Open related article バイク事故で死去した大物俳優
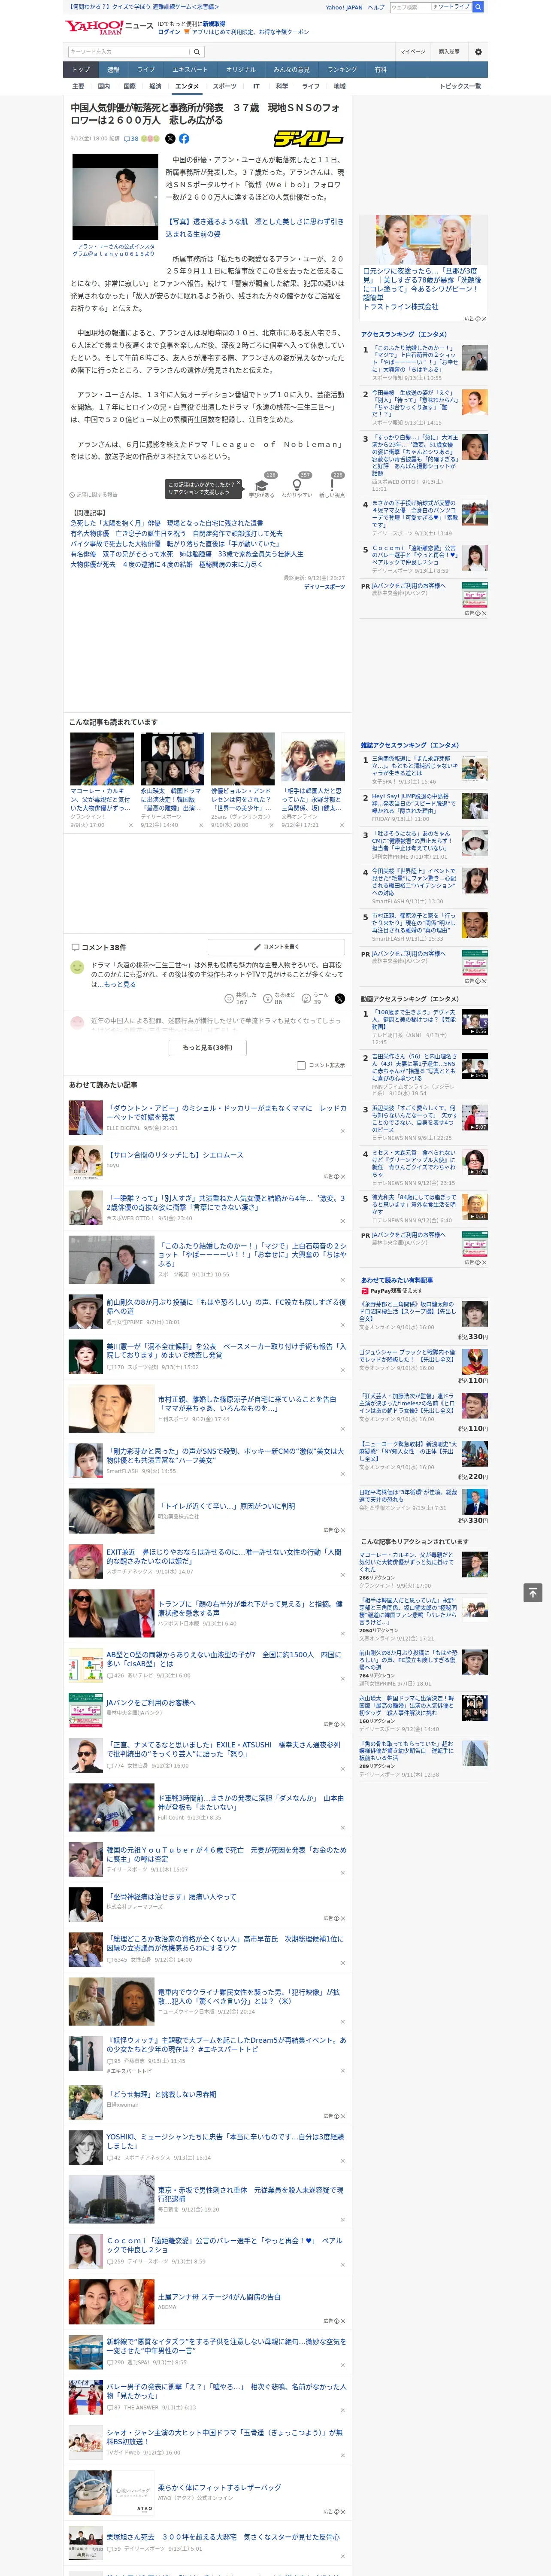551x2576 pixels. 175,544
